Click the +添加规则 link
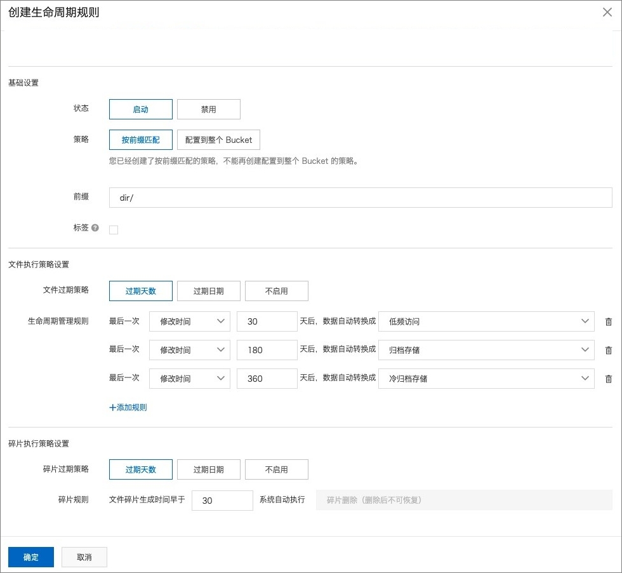Image resolution: width=622 pixels, height=573 pixels. pyautogui.click(x=128, y=407)
